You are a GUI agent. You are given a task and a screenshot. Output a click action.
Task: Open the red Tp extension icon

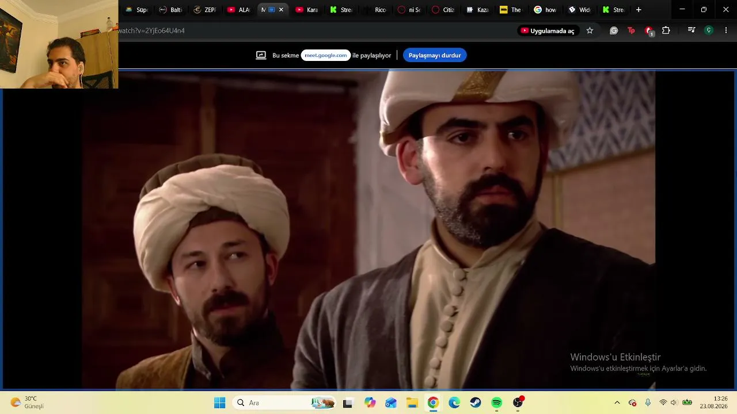tap(631, 30)
